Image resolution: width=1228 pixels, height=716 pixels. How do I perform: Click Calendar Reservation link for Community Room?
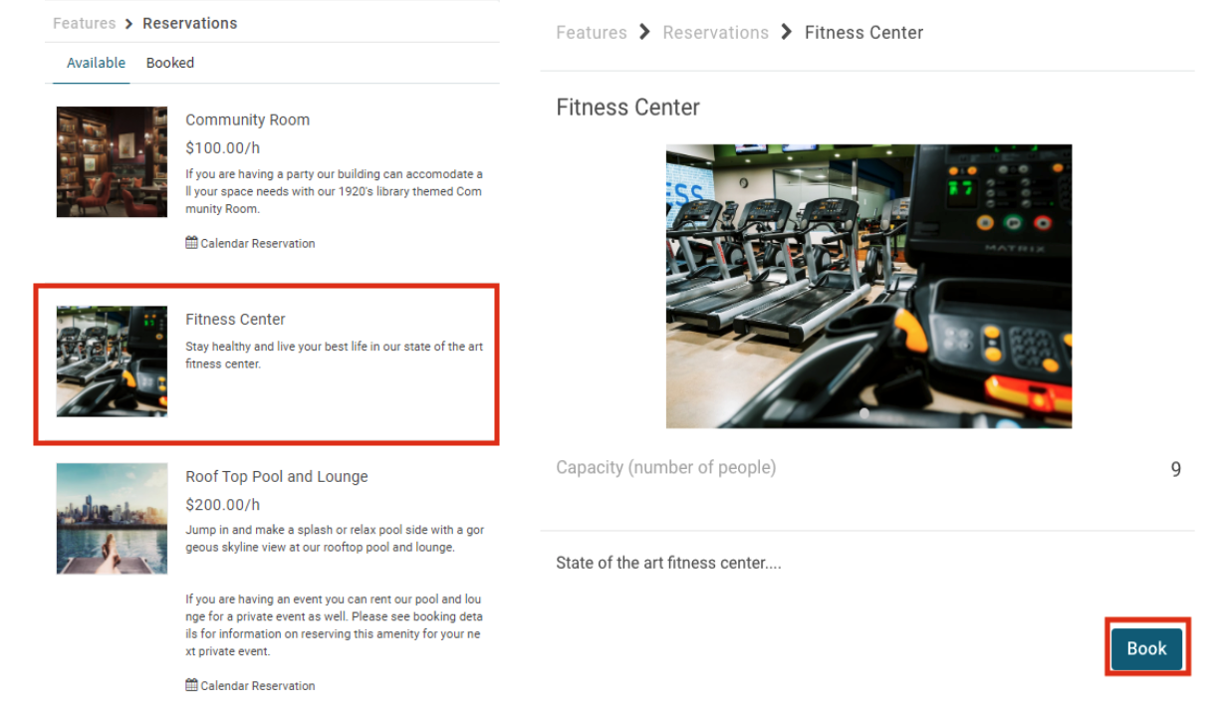click(258, 243)
